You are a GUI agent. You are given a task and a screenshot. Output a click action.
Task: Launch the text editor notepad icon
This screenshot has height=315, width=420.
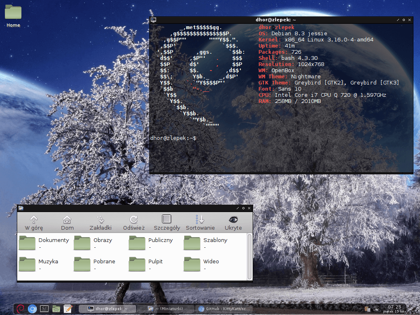68,309
